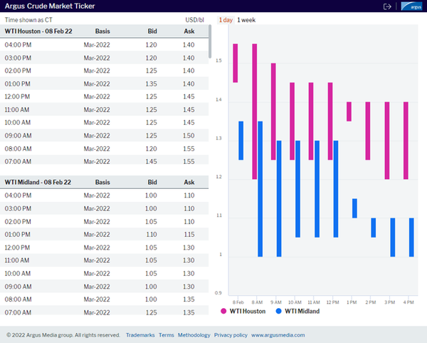
Task: Switch chart to 1 week view
Action: coord(248,20)
